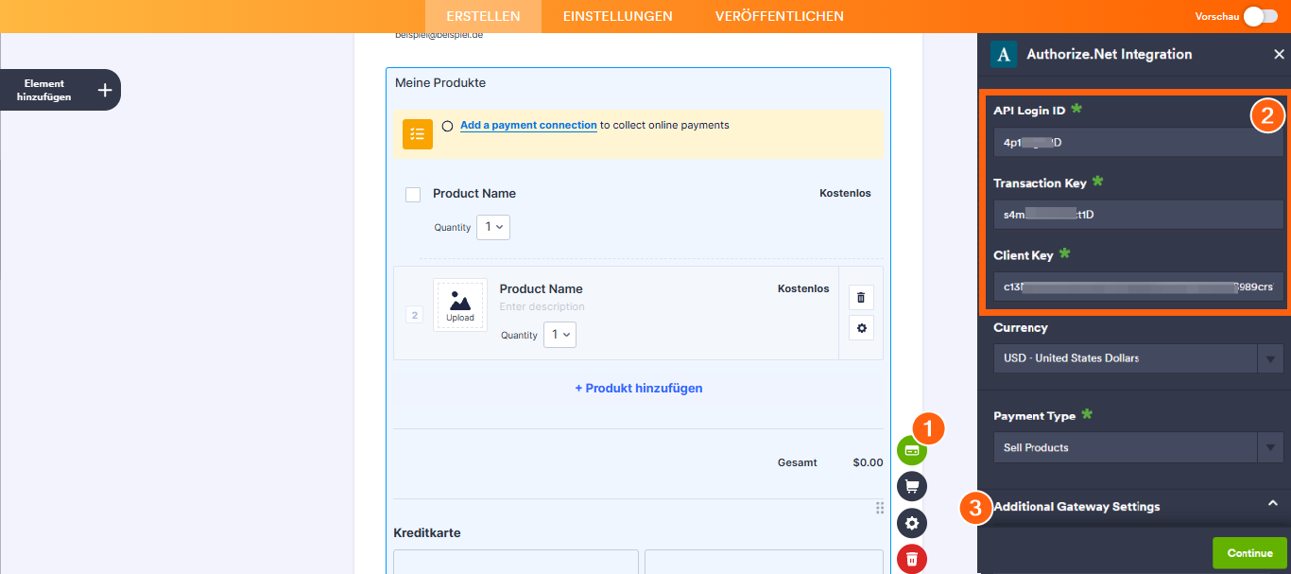Click the Enter description placeholder text

(542, 306)
